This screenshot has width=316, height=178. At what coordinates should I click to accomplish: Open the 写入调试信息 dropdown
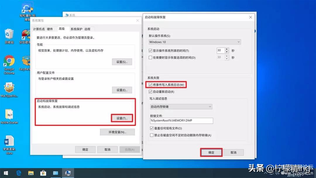[x=181, y=106]
